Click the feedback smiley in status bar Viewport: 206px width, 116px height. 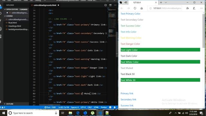110,107
